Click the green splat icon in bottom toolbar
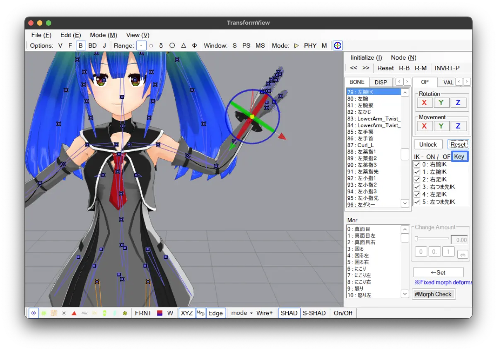Image resolution: width=497 pixels, height=351 pixels. [x=44, y=313]
